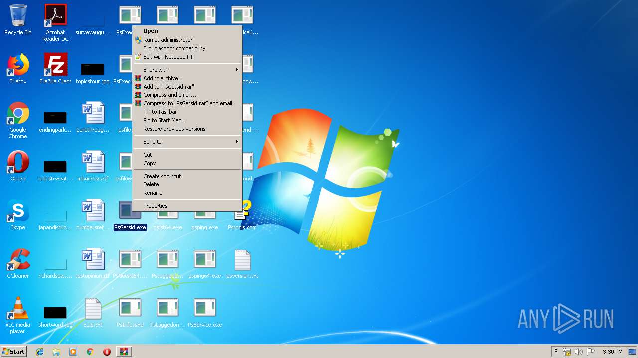
Task: Click the highlighted PsGetsid.exe icon
Action: (x=130, y=215)
